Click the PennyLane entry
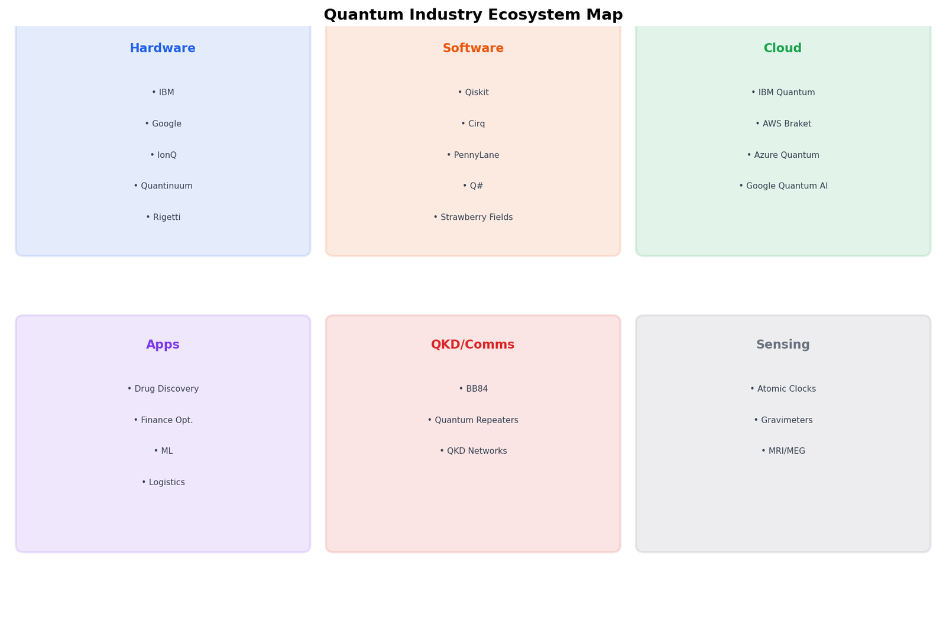Image resolution: width=946 pixels, height=627 pixels. [x=473, y=155]
